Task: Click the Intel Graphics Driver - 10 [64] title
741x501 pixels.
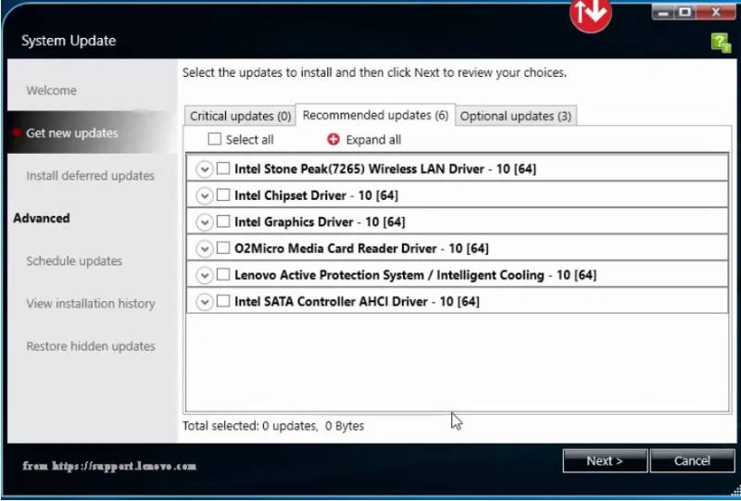Action: point(320,221)
